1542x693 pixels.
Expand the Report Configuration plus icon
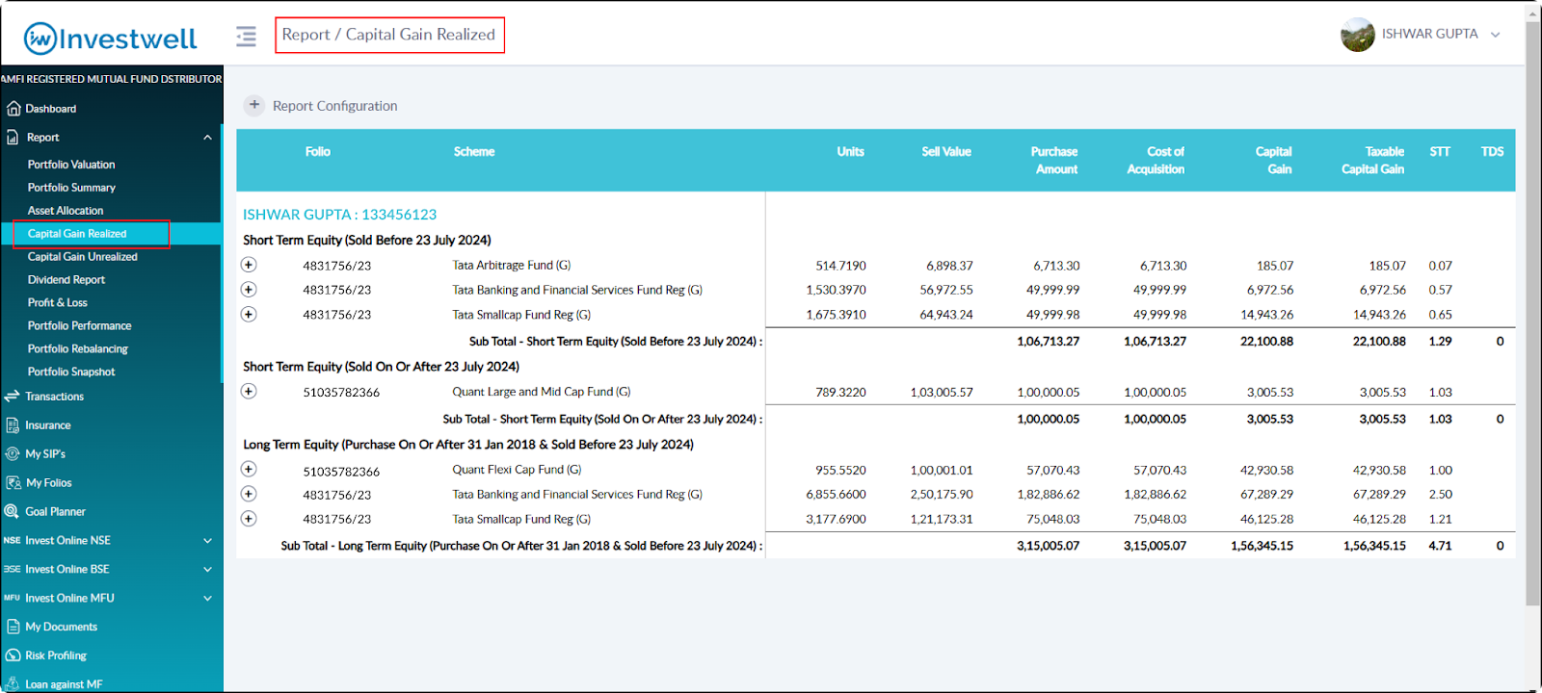253,105
